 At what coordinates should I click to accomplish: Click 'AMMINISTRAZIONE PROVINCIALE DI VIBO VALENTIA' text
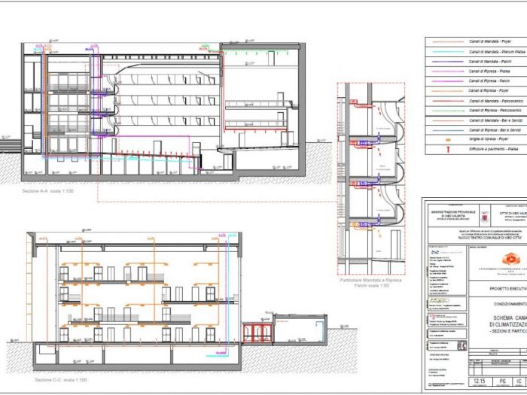[452, 214]
